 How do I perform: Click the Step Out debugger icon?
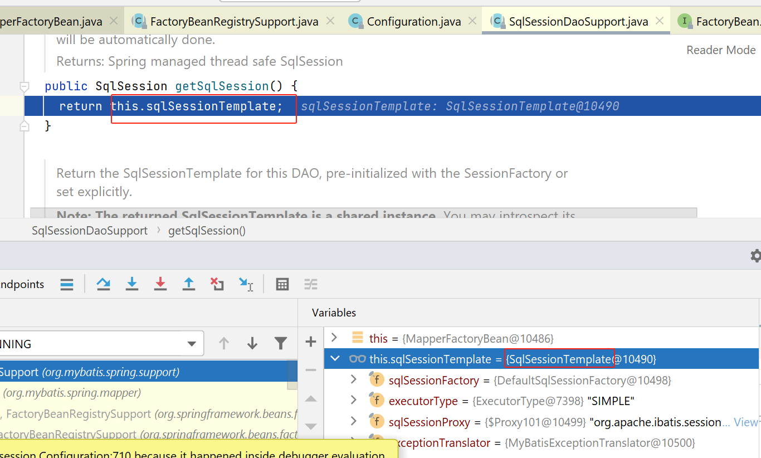189,284
